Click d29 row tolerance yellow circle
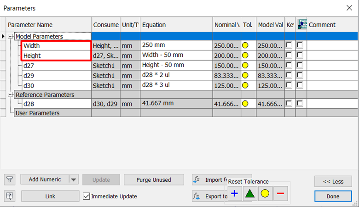The width and height of the screenshot is (359, 207). point(245,75)
